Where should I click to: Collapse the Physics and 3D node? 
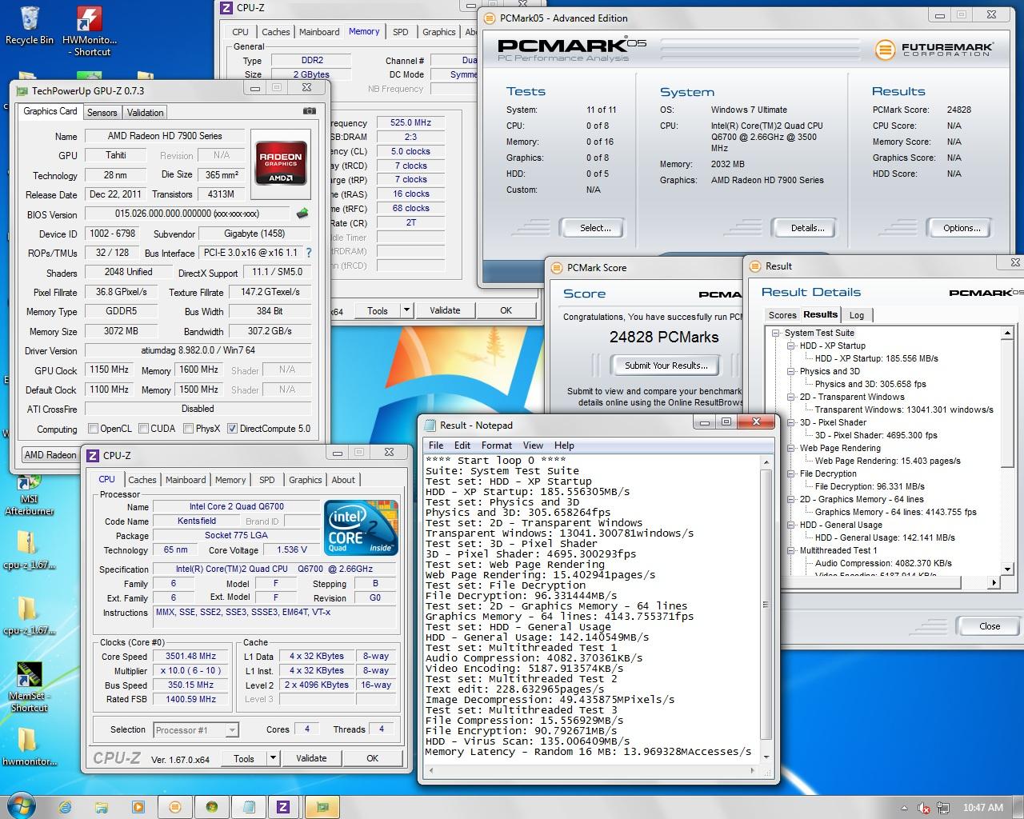791,371
